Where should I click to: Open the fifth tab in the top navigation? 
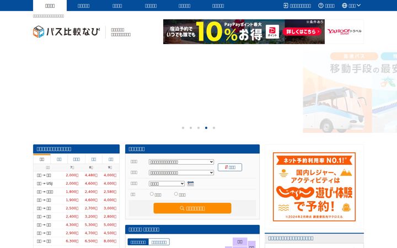184,6
